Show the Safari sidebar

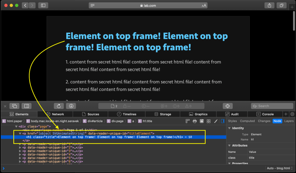43,5
